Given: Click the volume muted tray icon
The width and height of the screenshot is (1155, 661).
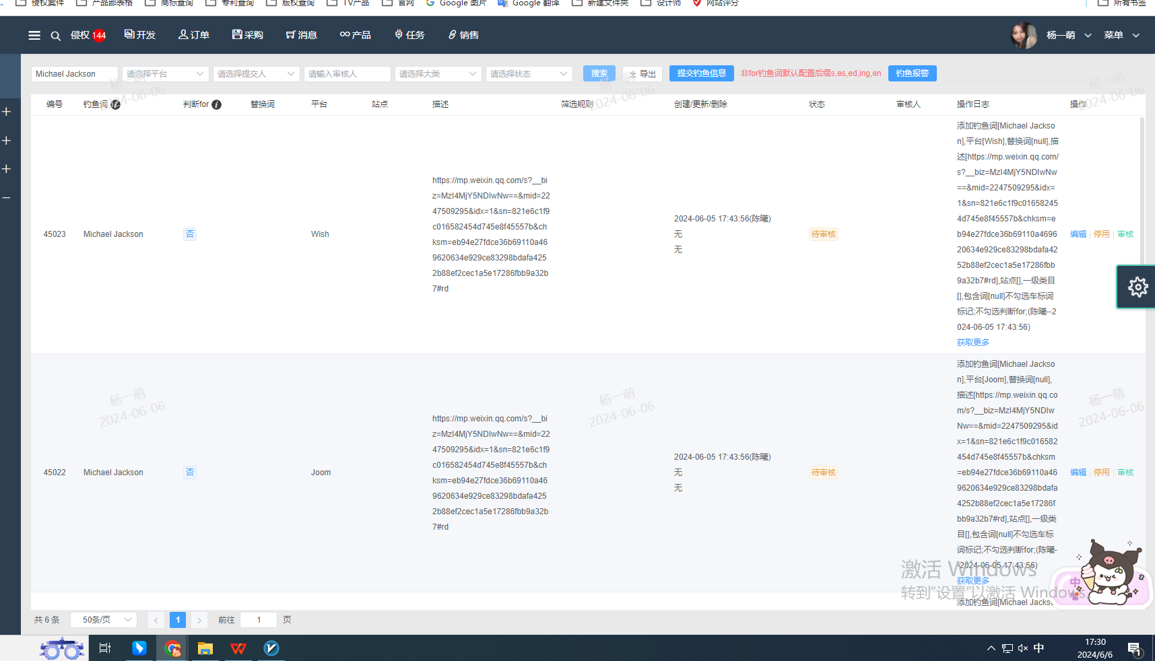Looking at the screenshot, I should 1023,648.
